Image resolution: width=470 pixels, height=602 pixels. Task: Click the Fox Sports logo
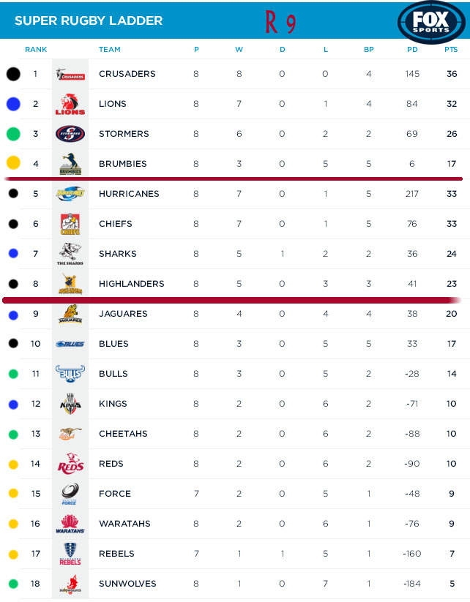coord(432,21)
